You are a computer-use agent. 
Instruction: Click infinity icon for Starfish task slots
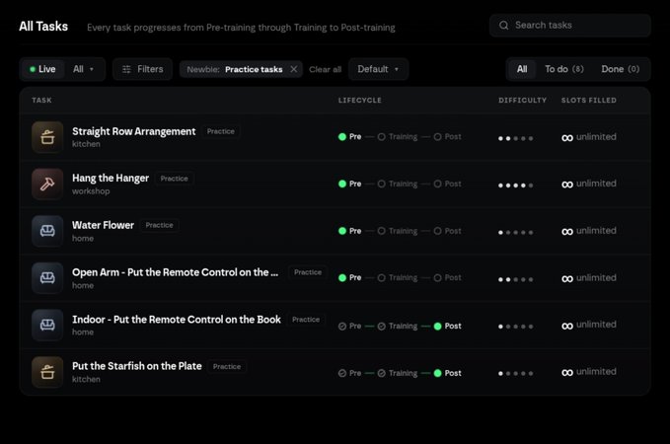567,373
